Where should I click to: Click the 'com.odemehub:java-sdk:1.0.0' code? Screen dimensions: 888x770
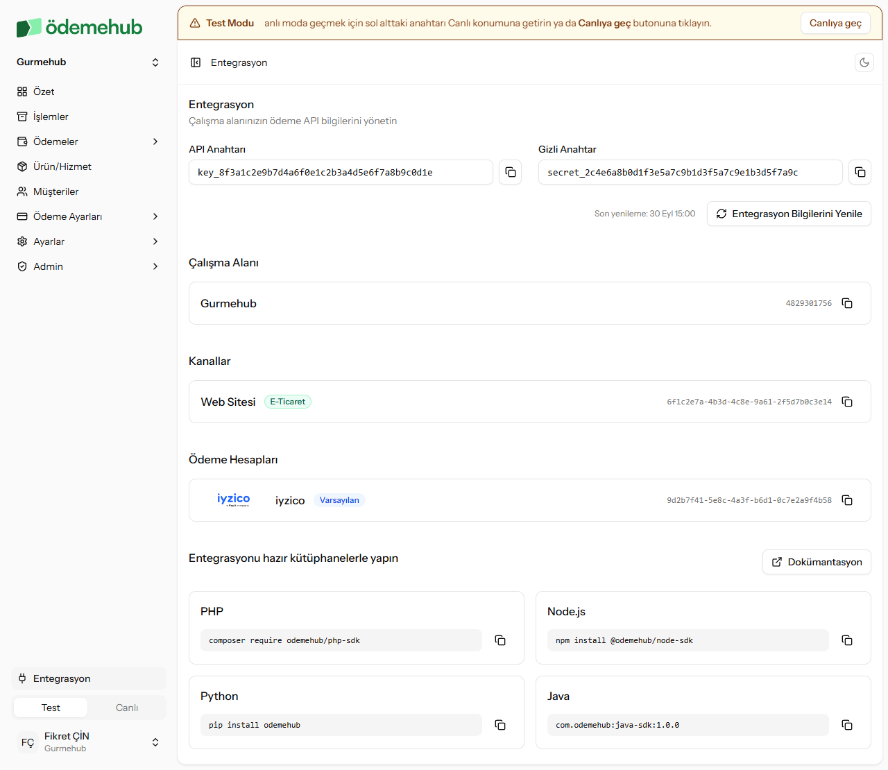tap(617, 725)
